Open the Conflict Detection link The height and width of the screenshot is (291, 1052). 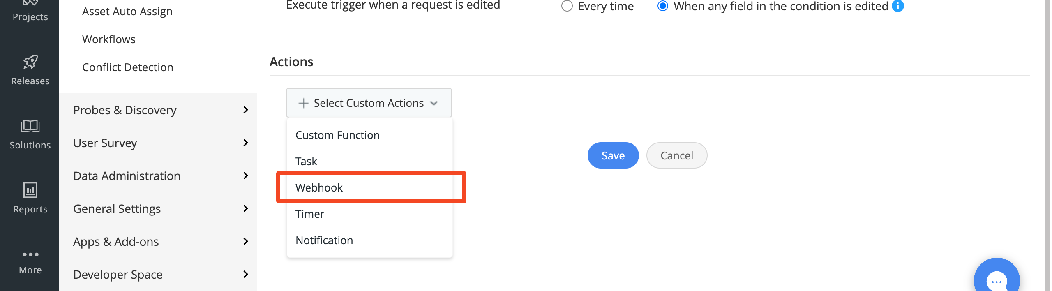(128, 67)
